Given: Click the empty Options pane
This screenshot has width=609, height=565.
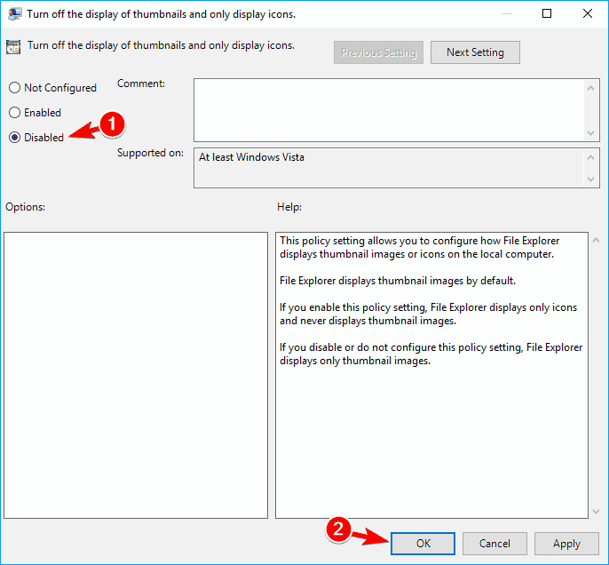Looking at the screenshot, I should click(x=136, y=375).
